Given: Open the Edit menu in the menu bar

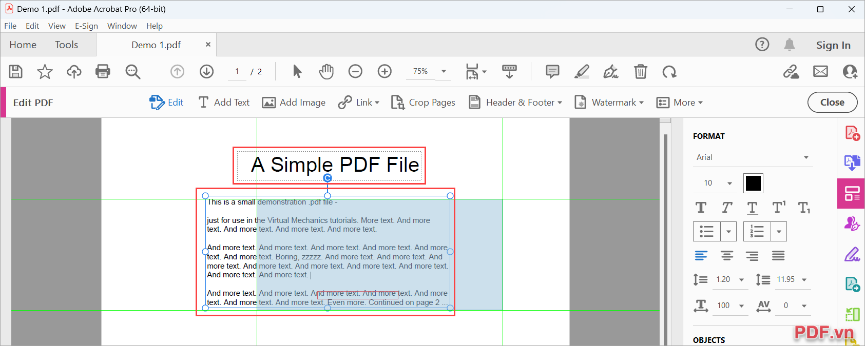Looking at the screenshot, I should tap(32, 26).
